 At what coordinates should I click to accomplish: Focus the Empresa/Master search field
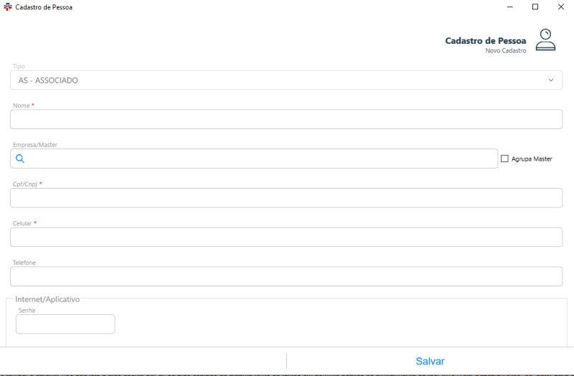click(258, 159)
